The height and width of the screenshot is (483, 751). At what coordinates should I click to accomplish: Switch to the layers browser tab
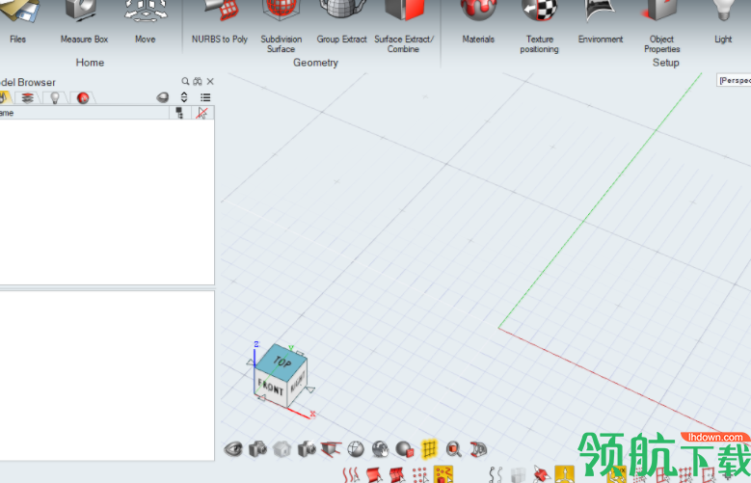[27, 97]
